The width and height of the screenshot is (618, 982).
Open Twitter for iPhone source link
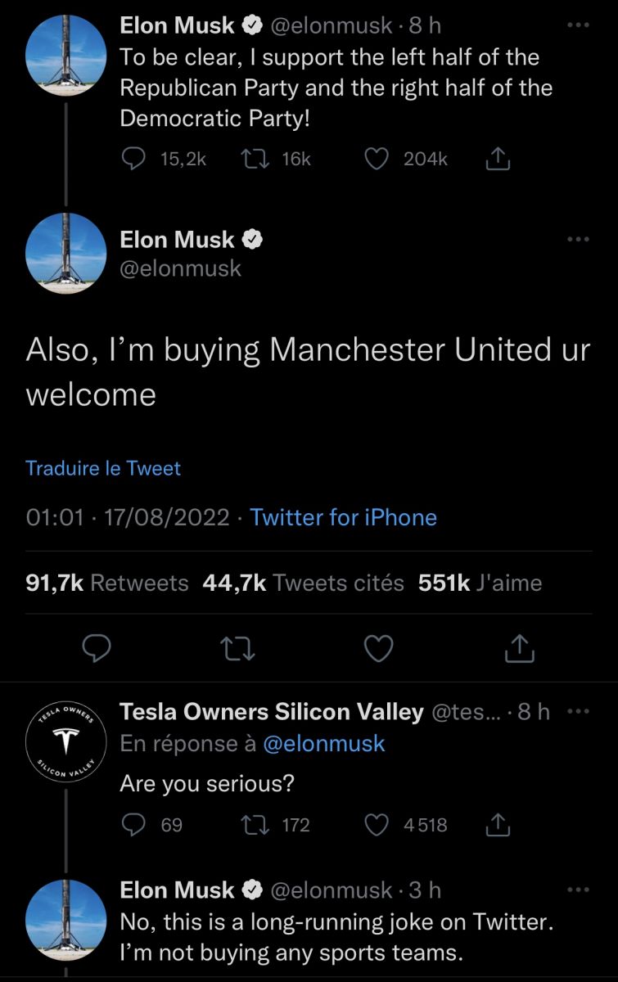pyautogui.click(x=343, y=517)
